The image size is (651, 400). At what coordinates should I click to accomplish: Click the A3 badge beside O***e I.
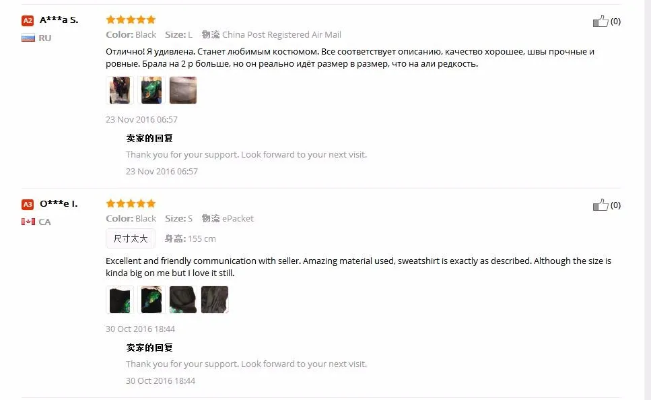[x=28, y=204]
